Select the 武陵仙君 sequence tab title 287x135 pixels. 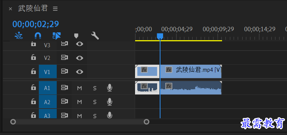(x=33, y=9)
